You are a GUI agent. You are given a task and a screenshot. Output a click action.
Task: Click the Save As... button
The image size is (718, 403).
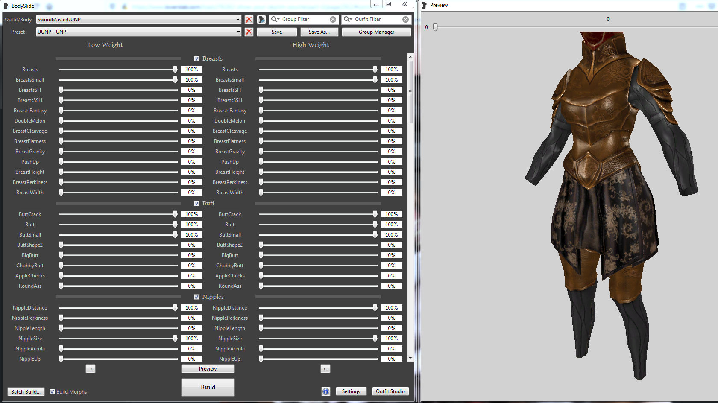[x=319, y=32]
